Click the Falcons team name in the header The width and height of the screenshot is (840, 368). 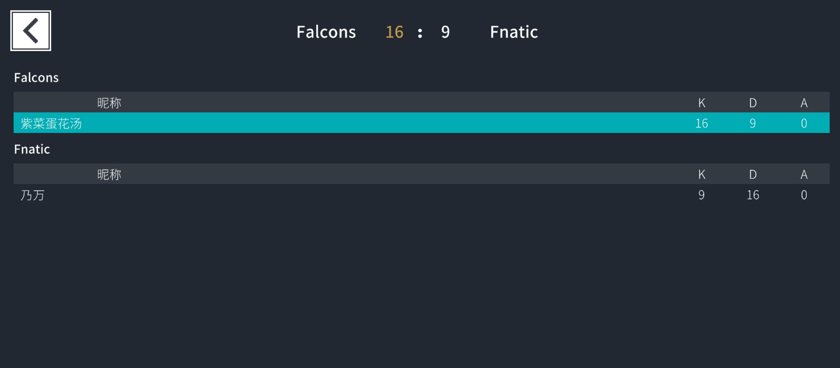click(326, 32)
